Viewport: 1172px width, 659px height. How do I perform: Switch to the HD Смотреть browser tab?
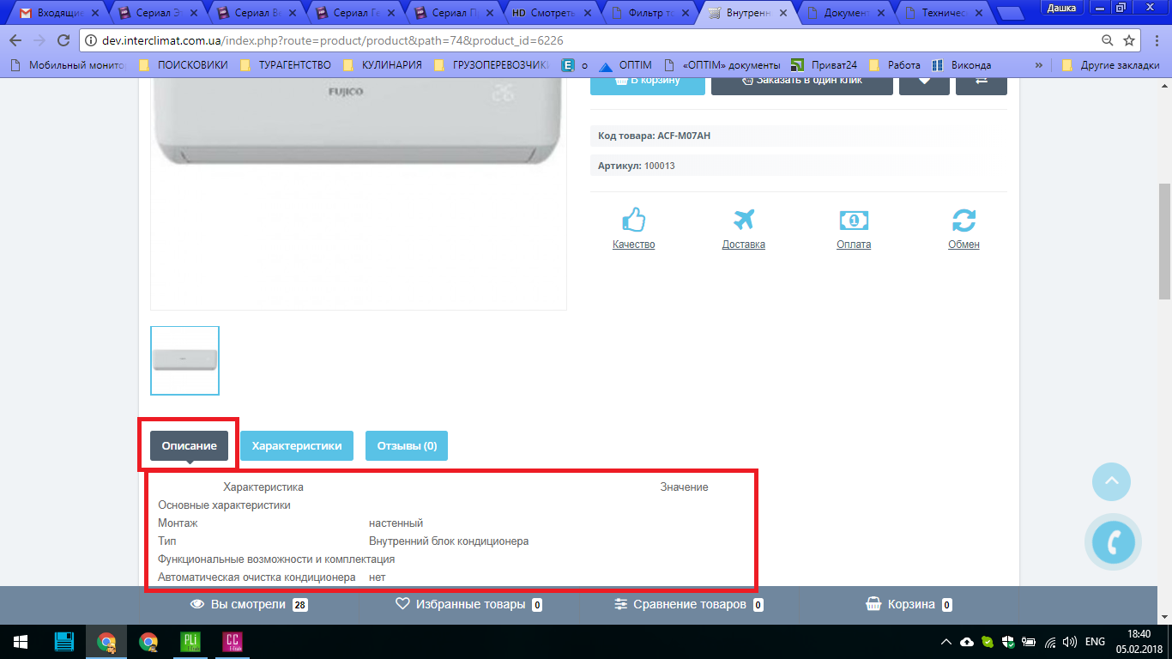[x=553, y=13]
